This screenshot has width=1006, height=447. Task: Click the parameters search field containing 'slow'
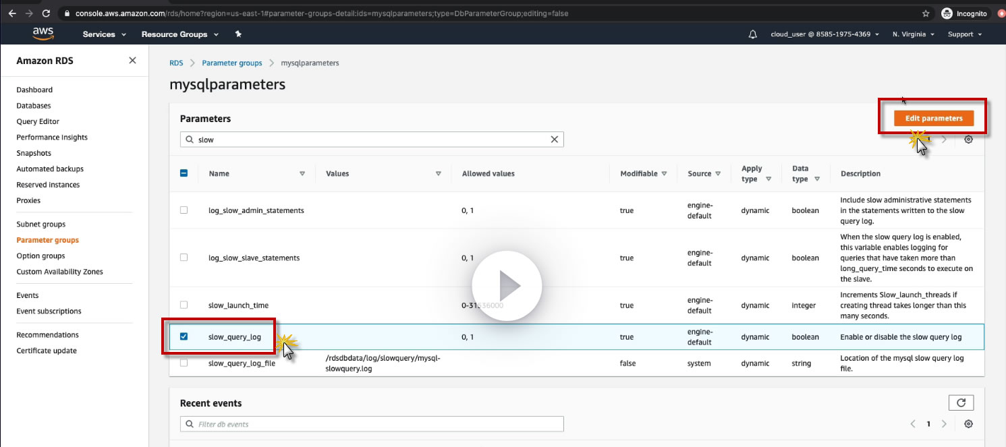point(372,140)
